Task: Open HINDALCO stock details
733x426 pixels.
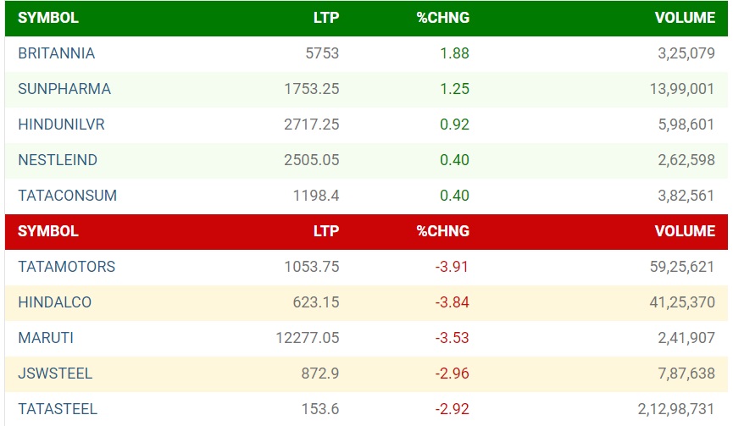Action: point(54,302)
